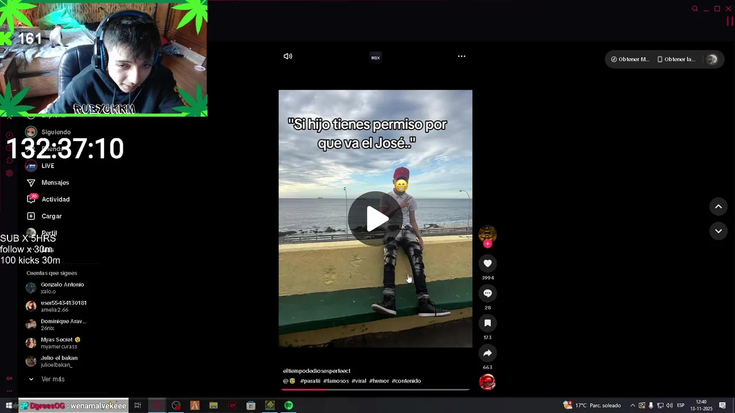735x413 pixels.
Task: Mute the video sound using speaker icon
Action: pos(288,56)
